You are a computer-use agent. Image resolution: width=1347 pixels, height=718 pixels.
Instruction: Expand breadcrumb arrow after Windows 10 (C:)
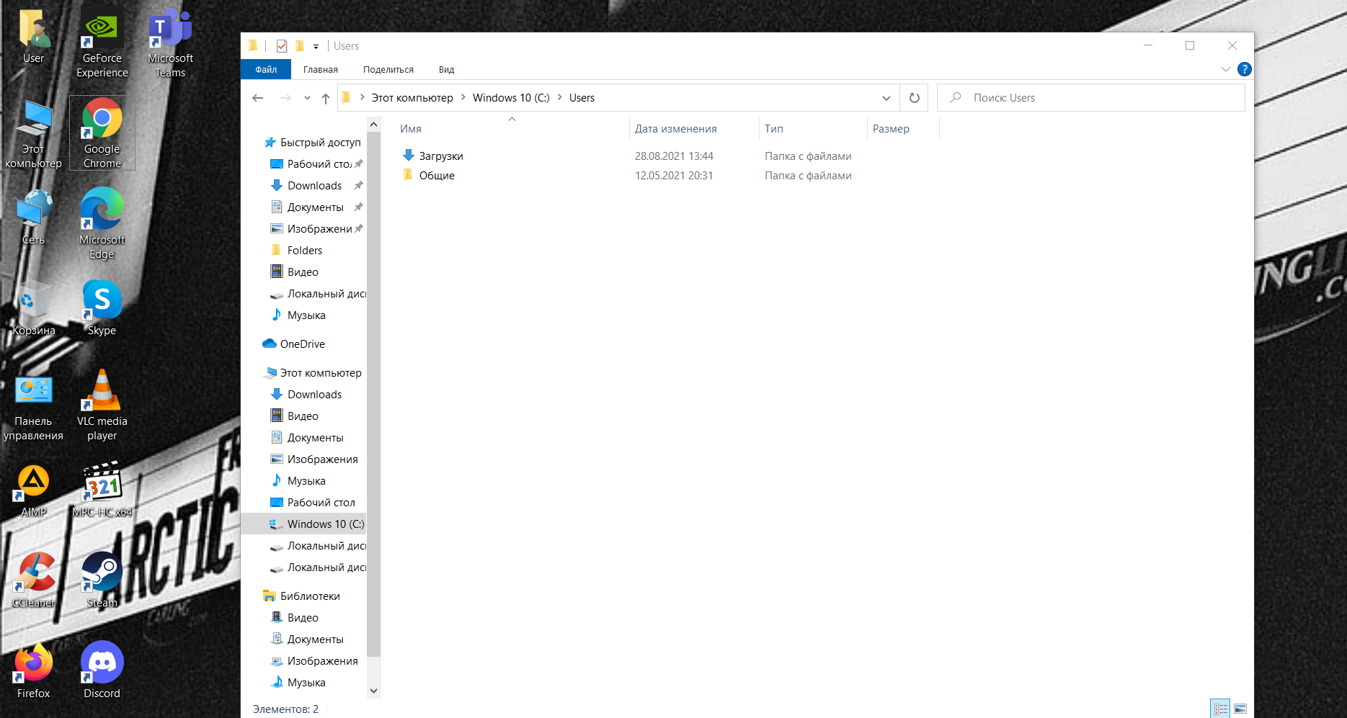coord(559,97)
